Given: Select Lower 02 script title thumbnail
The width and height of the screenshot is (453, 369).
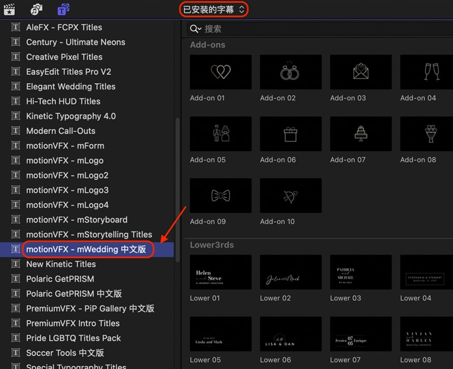Looking at the screenshot, I should coord(291,272).
